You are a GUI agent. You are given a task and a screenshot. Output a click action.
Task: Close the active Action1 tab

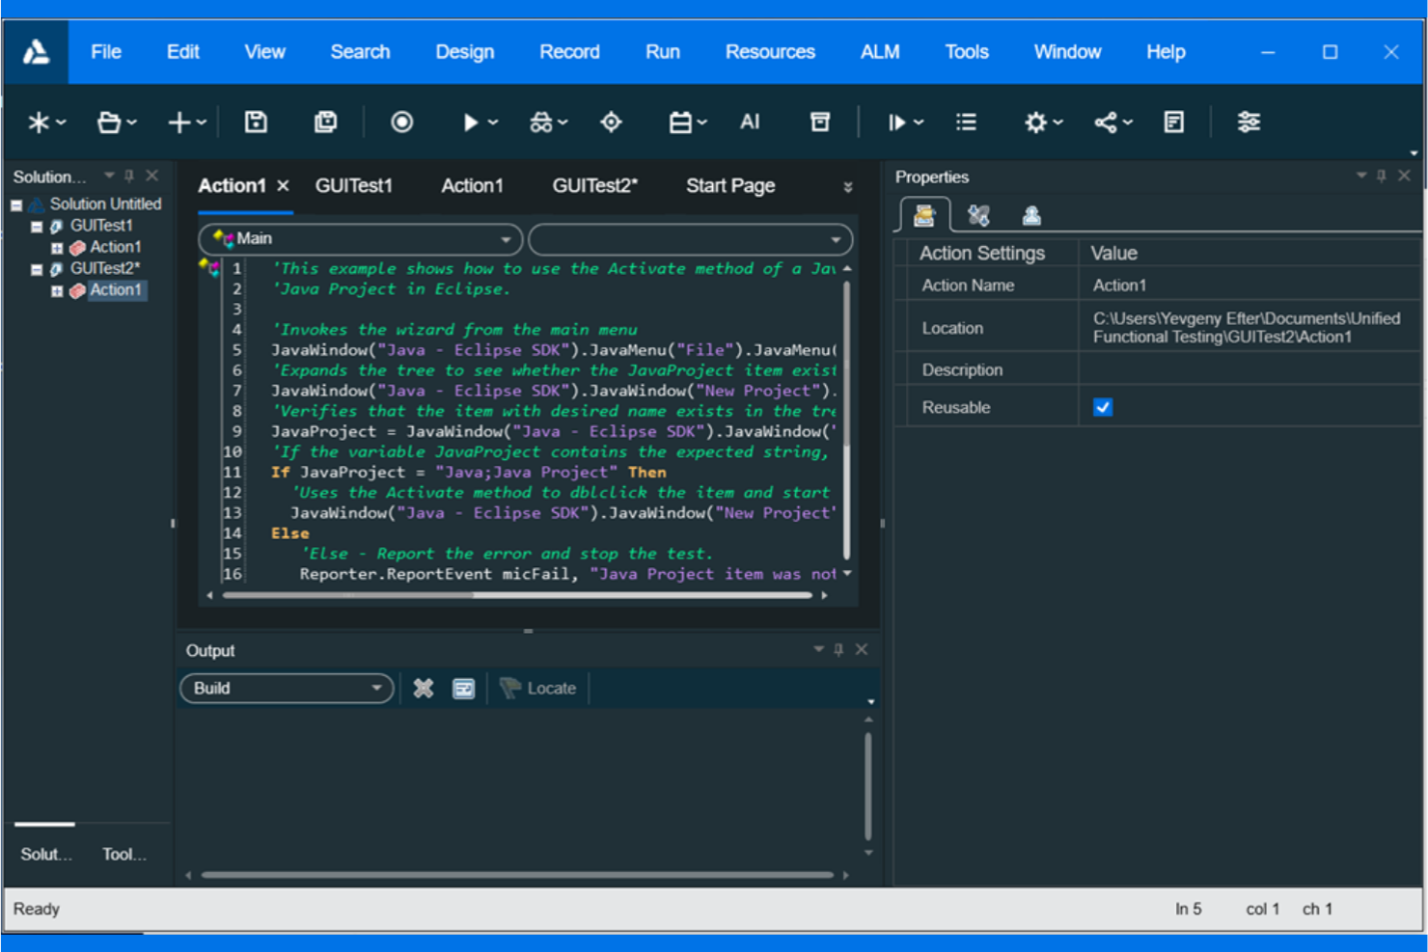pyautogui.click(x=283, y=186)
